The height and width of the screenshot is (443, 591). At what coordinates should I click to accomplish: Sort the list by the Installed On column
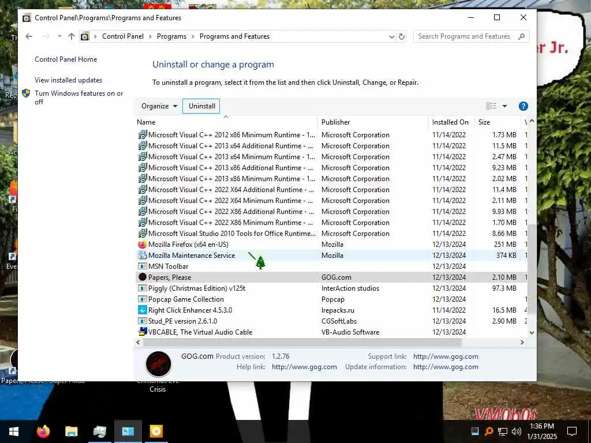coord(450,122)
